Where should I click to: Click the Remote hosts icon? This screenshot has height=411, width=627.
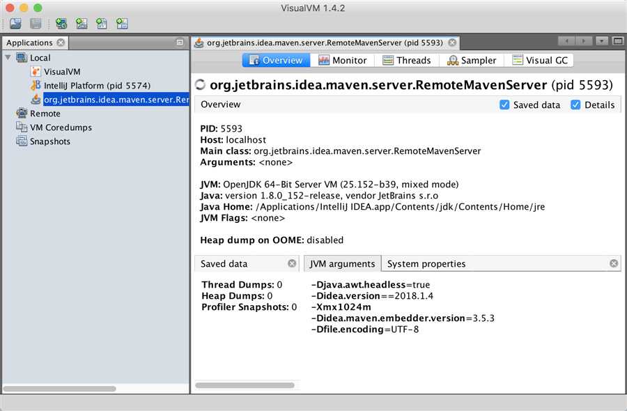click(22, 113)
